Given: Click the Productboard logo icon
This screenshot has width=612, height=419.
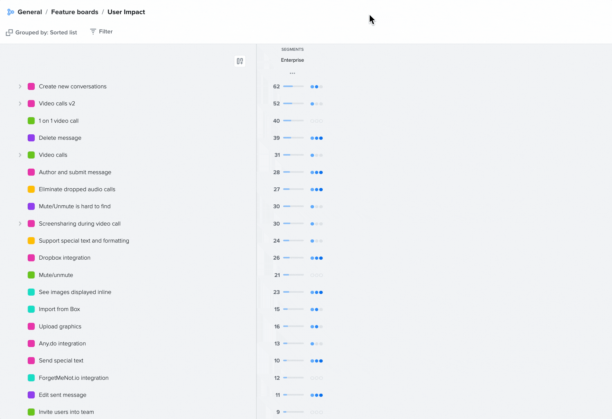Looking at the screenshot, I should click(x=11, y=12).
